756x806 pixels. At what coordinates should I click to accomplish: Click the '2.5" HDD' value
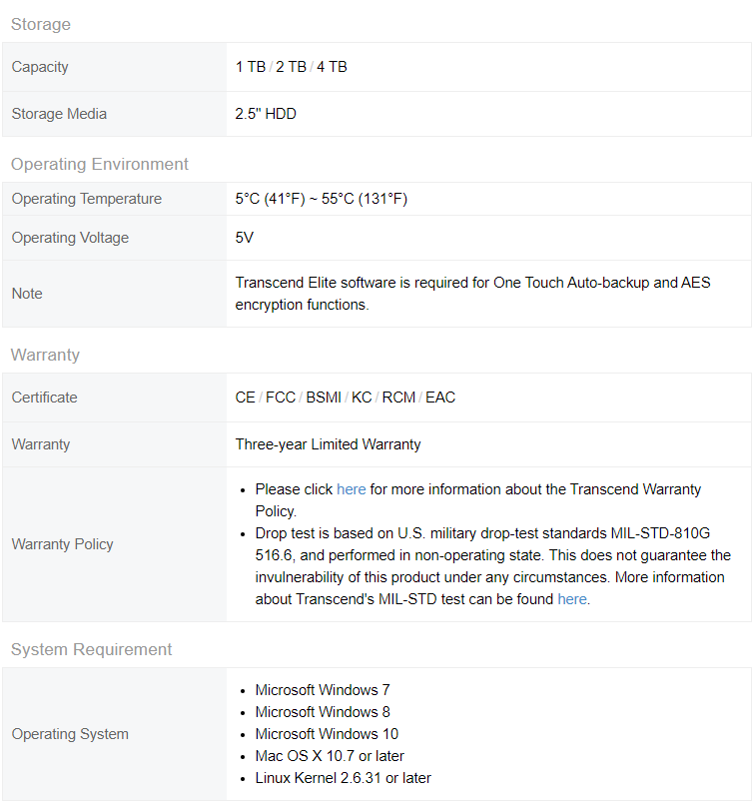click(266, 114)
